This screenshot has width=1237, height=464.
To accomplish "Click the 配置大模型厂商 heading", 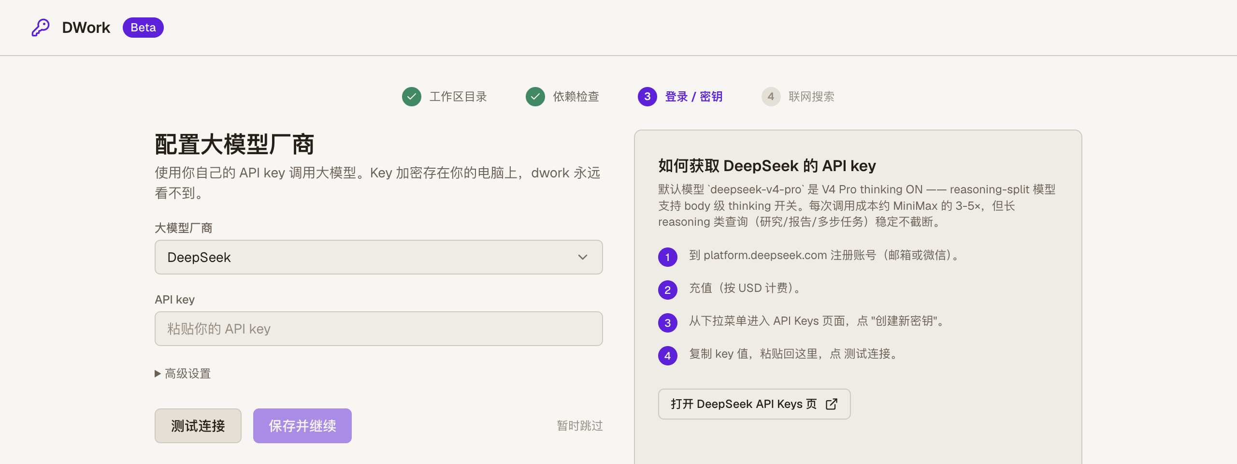I will (x=234, y=145).
